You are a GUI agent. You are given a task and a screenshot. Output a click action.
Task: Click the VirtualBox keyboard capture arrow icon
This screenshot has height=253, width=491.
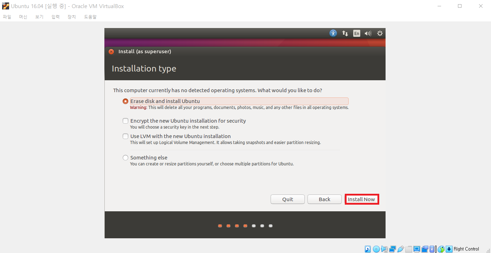(x=449, y=249)
